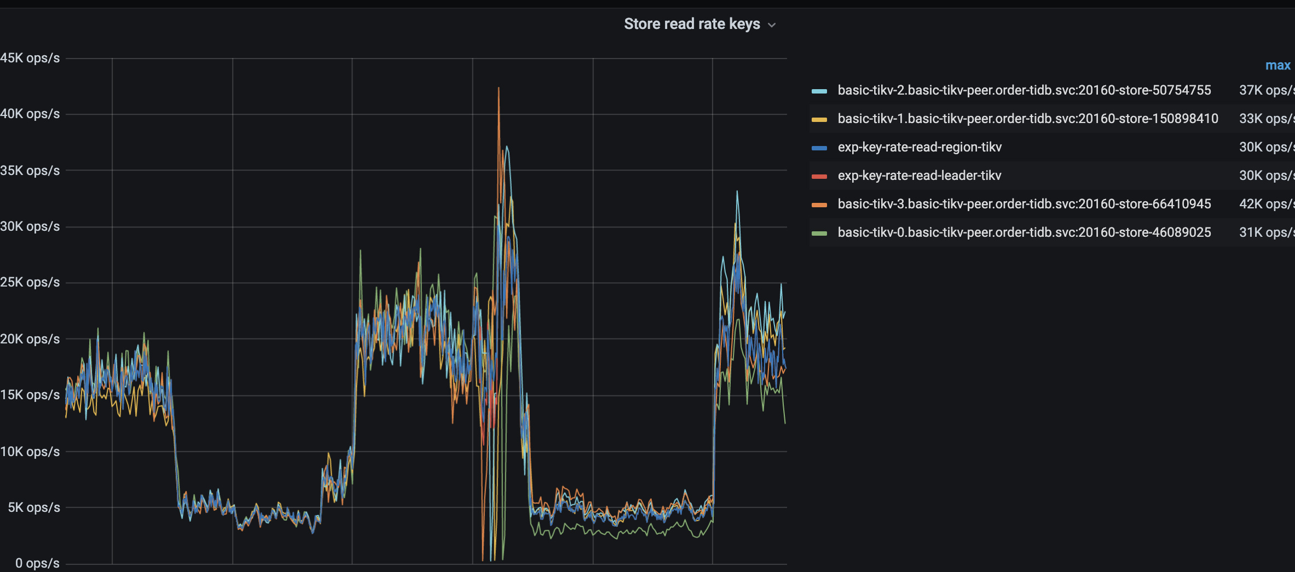Expand the chevron next to panel title
The image size is (1295, 572).
772,25
